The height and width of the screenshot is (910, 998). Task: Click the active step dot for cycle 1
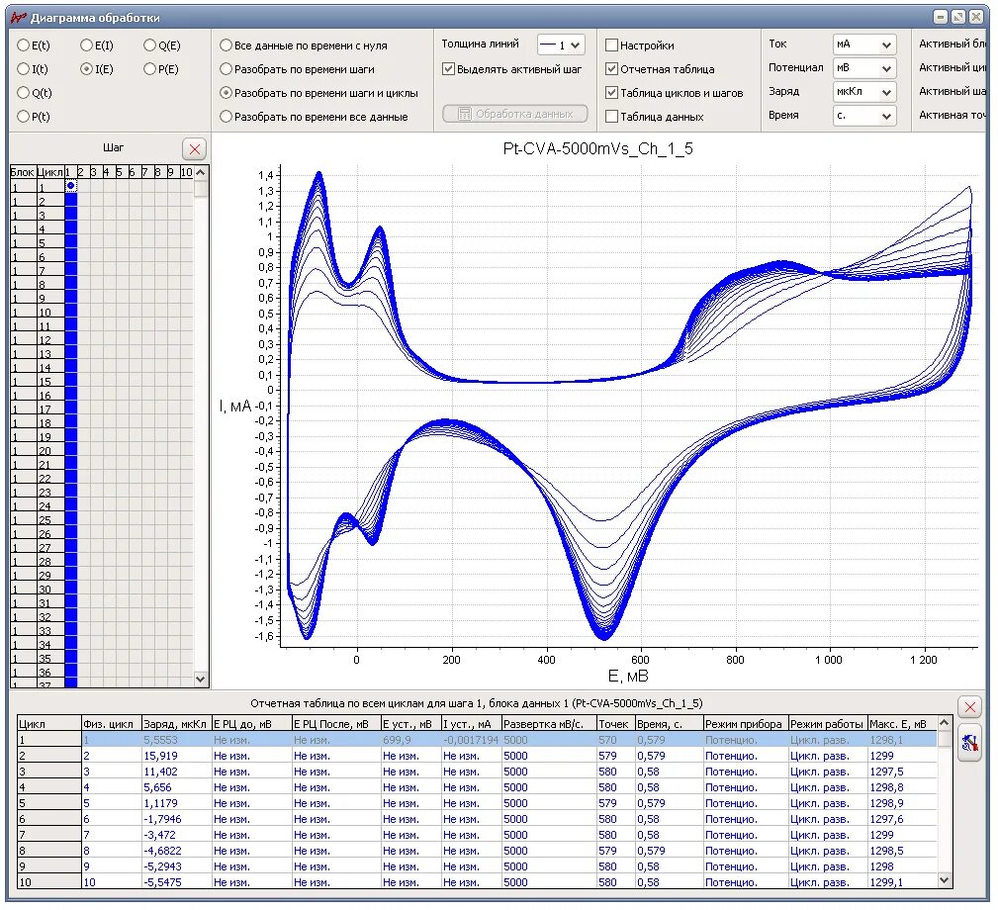click(70, 187)
